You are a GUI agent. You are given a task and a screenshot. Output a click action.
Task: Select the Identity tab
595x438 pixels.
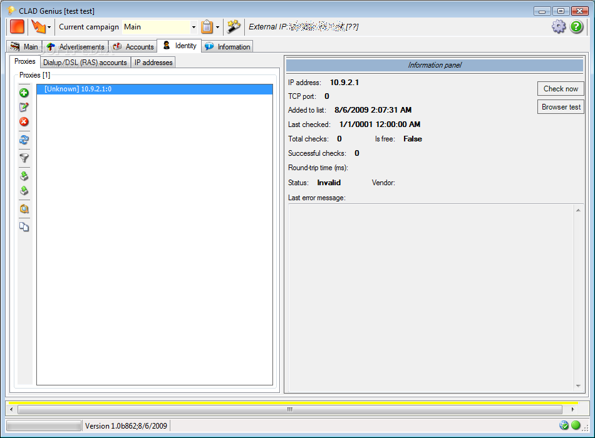click(180, 46)
